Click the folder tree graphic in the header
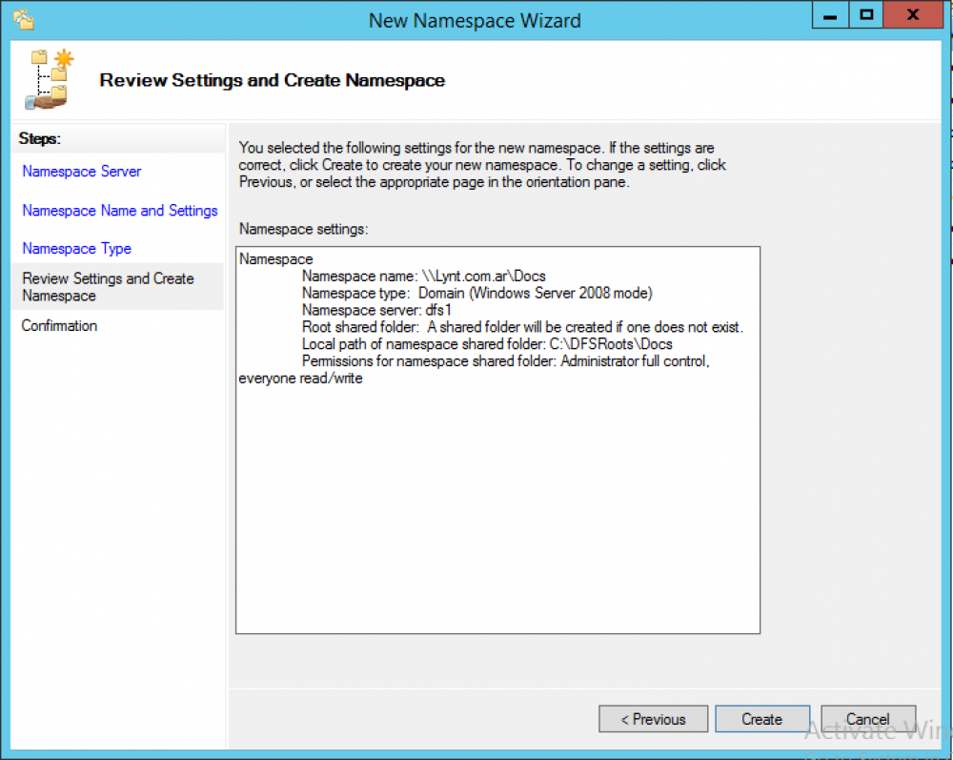This screenshot has width=953, height=760. click(48, 78)
